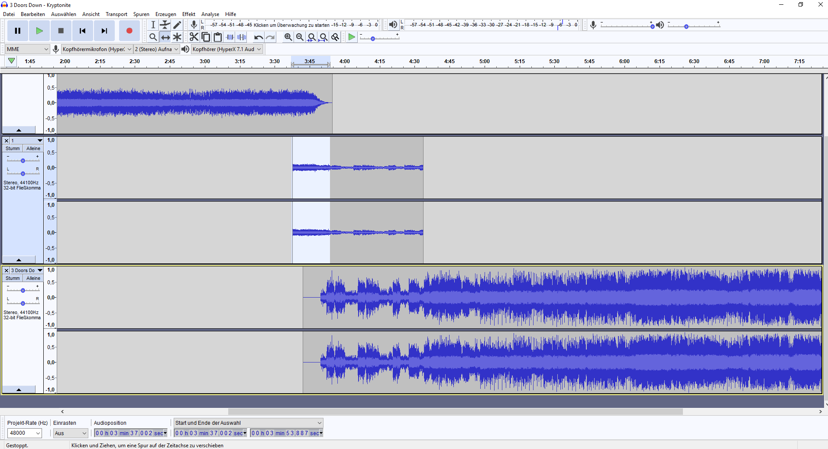Toggle Stumm on the 3 Doors Down track
Image resolution: width=828 pixels, height=449 pixels.
click(13, 278)
